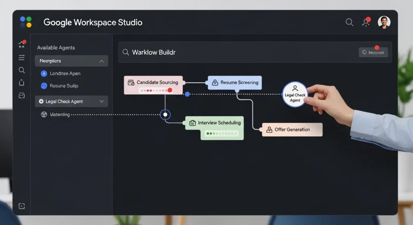Click the white junction point circle
The image size is (413, 225).
165,114
